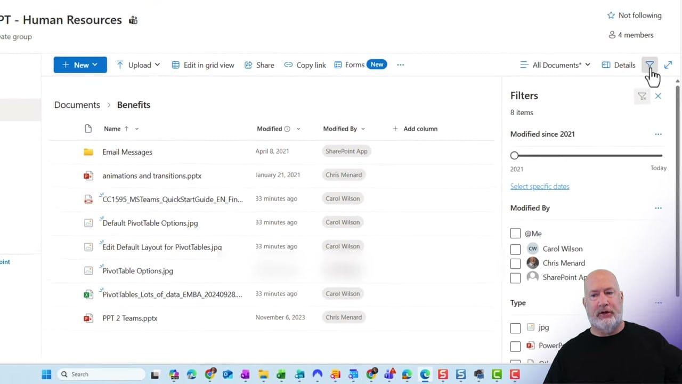Expand the New menu chevron
Image resolution: width=682 pixels, height=384 pixels.
(95, 65)
